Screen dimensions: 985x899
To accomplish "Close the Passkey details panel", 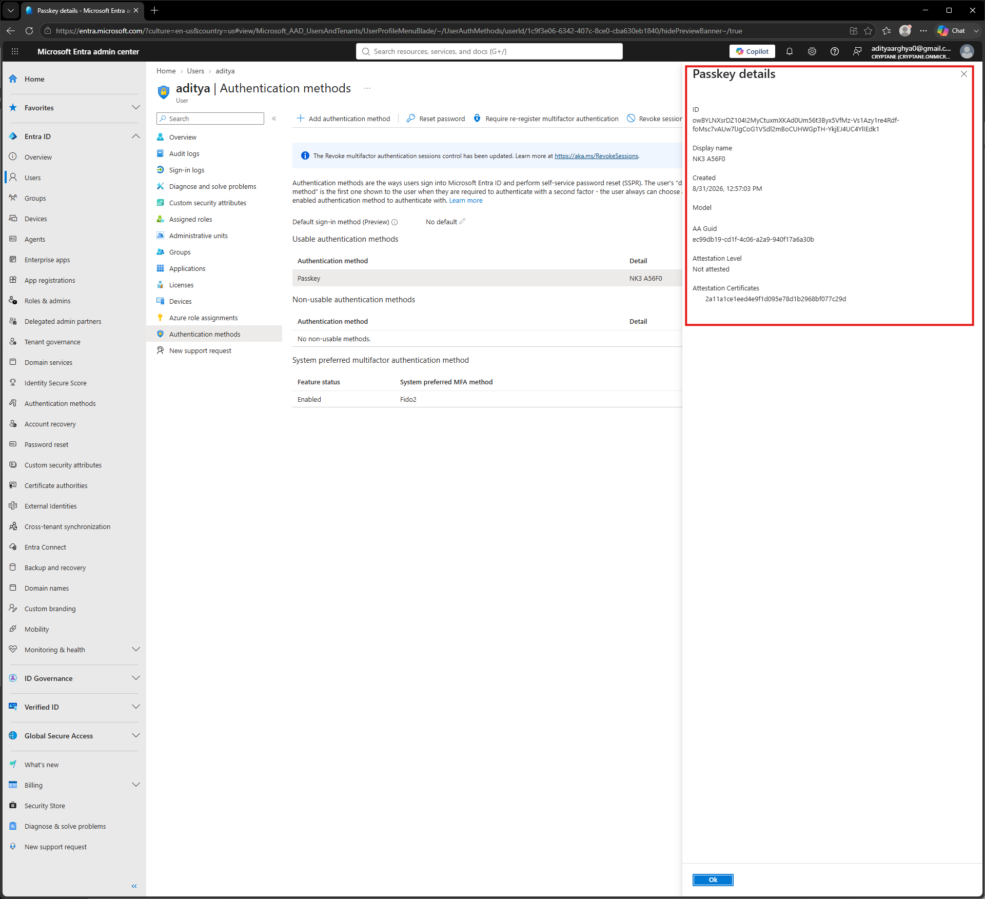I will (964, 74).
